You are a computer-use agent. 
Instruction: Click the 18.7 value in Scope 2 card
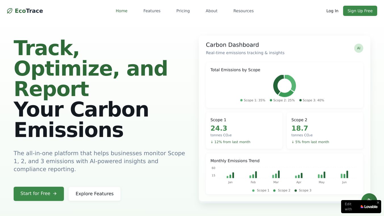(300, 128)
